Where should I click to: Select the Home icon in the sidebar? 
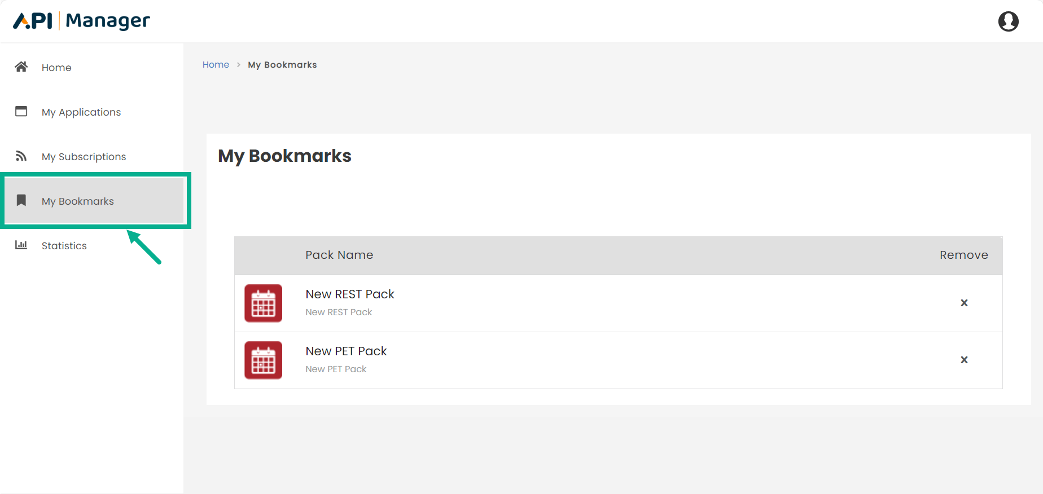point(21,67)
